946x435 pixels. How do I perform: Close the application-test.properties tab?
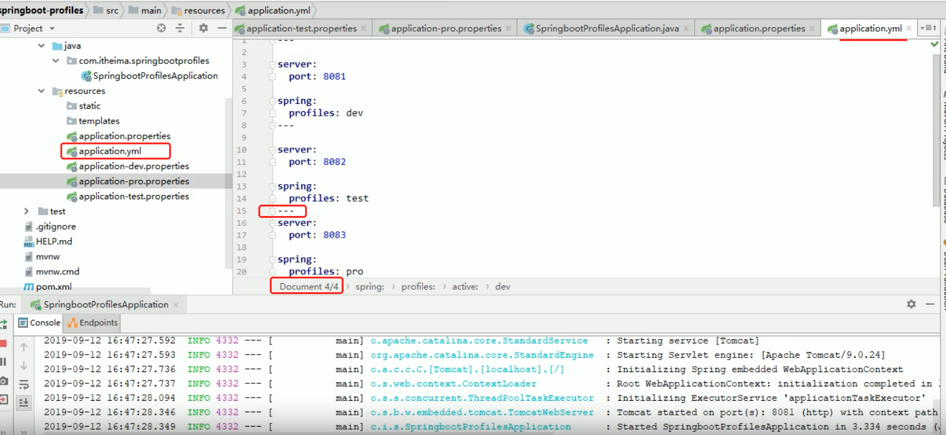pos(364,28)
